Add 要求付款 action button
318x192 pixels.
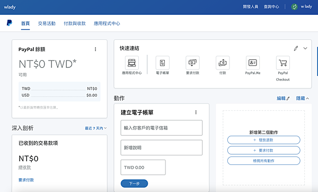tap(264, 151)
